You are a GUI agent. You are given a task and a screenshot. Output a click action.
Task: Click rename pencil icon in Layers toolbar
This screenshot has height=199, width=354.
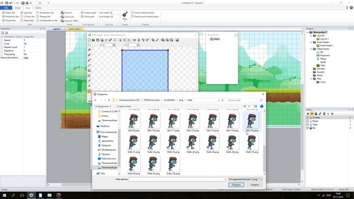point(320,114)
